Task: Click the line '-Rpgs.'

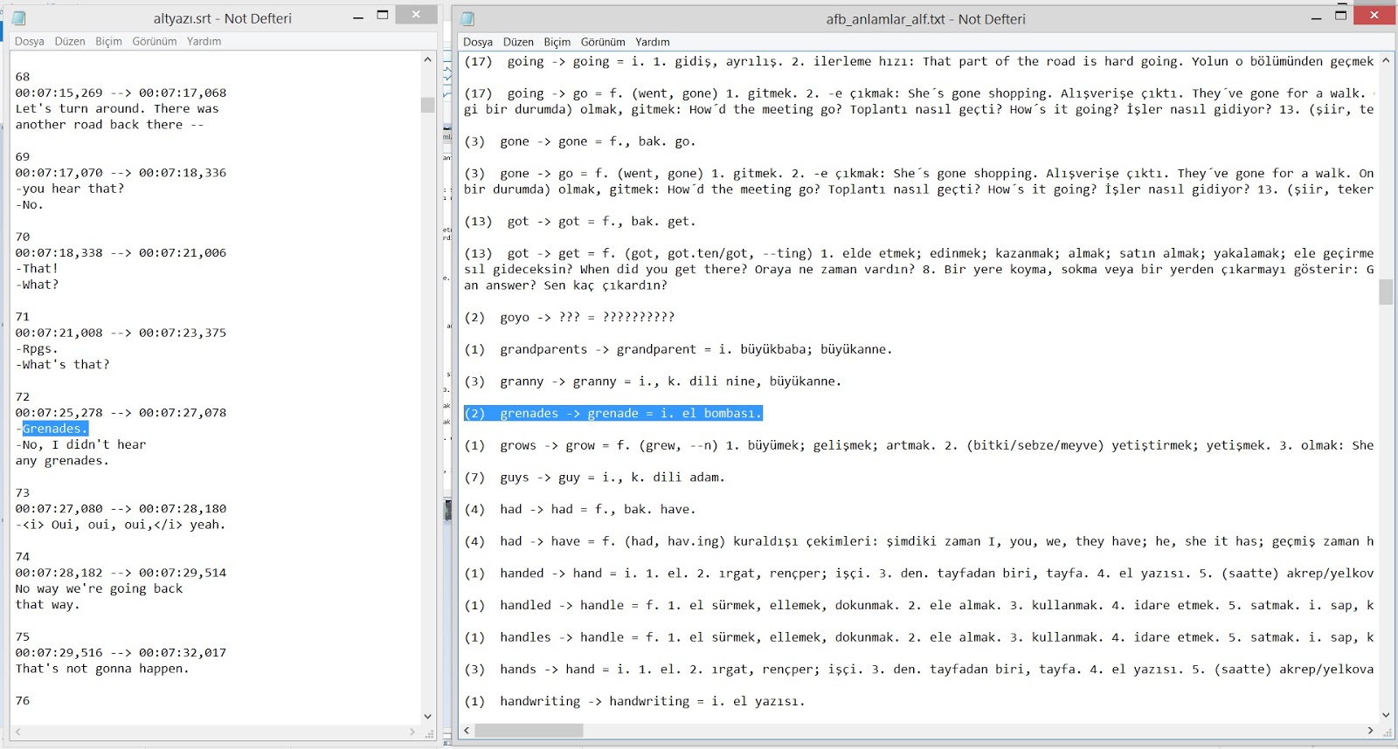Action: (x=37, y=348)
